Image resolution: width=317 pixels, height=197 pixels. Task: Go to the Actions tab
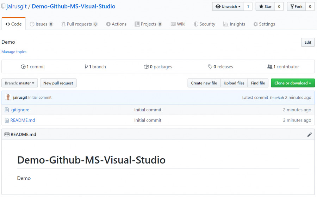[116, 24]
